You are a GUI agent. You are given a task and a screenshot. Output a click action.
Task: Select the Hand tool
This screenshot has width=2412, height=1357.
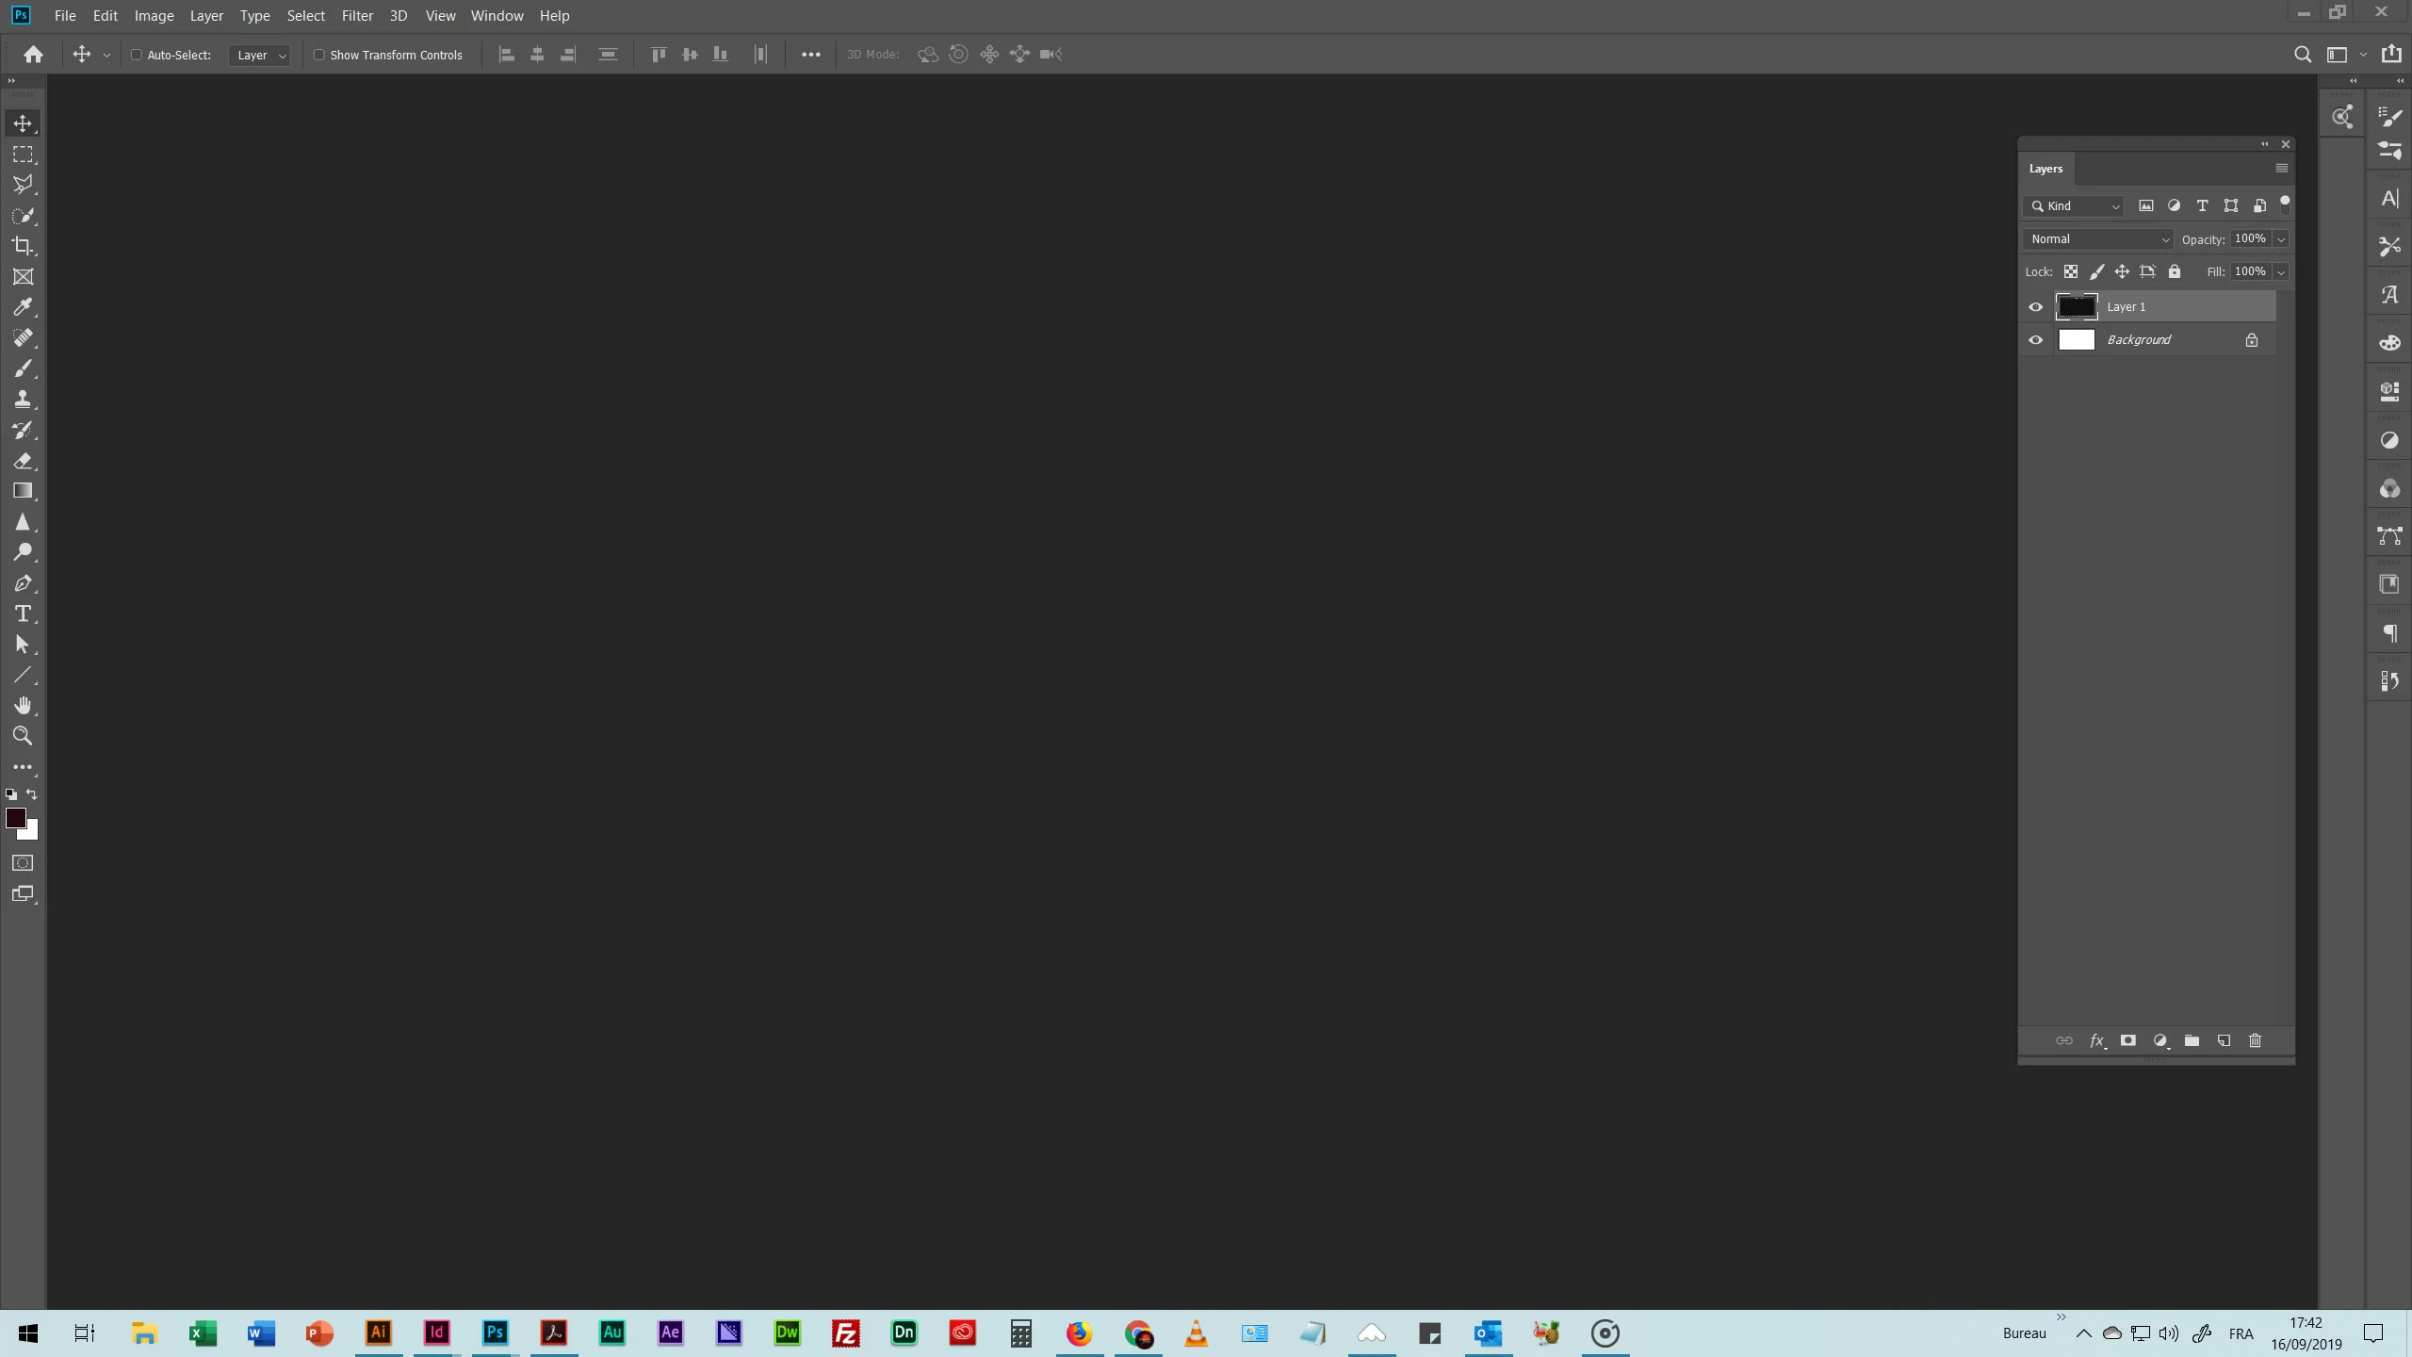pos(23,706)
